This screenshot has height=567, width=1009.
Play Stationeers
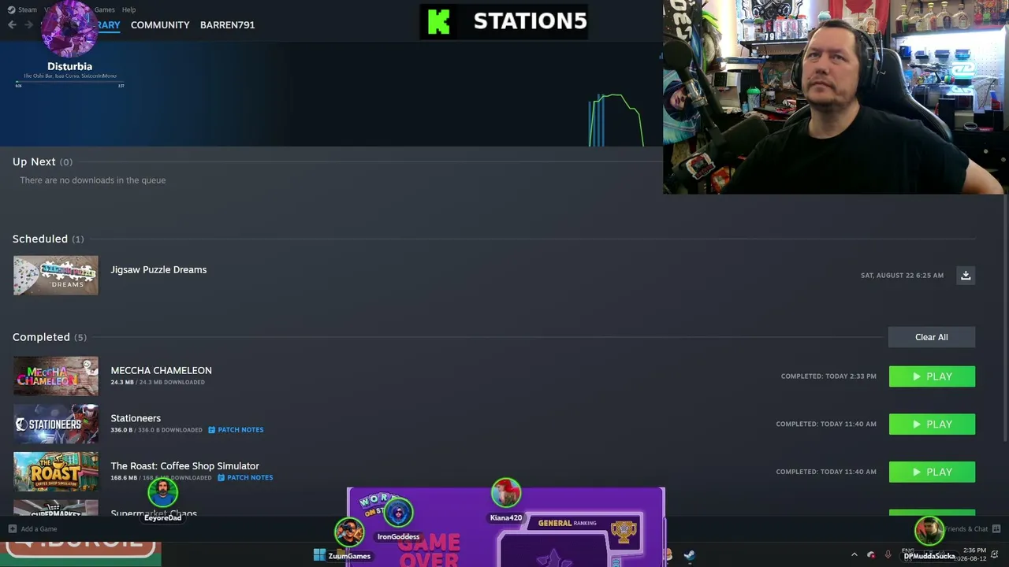932,424
